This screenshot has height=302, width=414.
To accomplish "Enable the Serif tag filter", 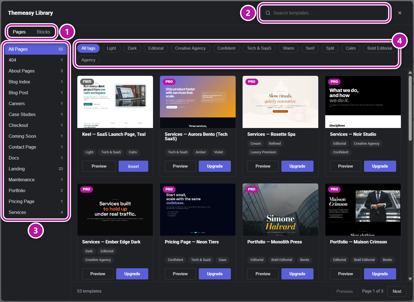I will pos(310,48).
